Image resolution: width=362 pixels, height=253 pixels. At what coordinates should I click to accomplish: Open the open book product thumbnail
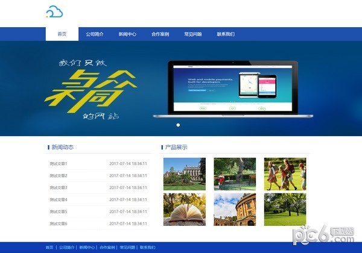click(185, 210)
